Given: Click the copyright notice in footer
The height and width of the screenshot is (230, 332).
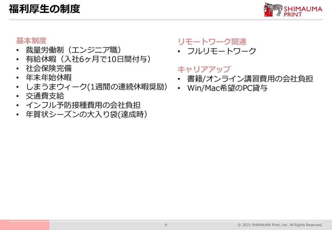Looking at the screenshot, I should (280, 225).
